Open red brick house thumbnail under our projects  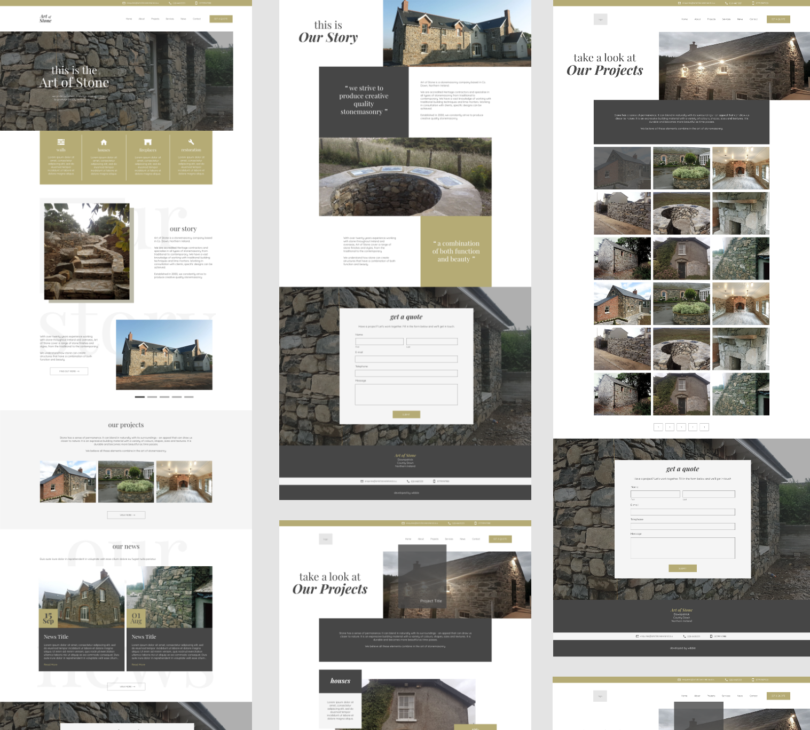coord(68,481)
